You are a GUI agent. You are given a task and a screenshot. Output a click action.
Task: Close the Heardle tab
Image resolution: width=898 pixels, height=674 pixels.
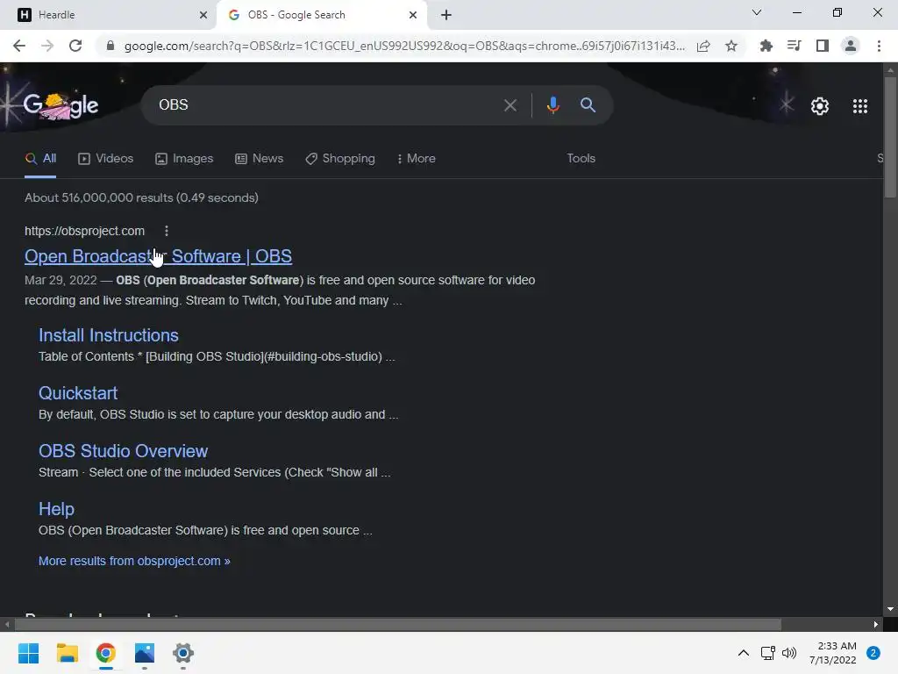(x=203, y=15)
